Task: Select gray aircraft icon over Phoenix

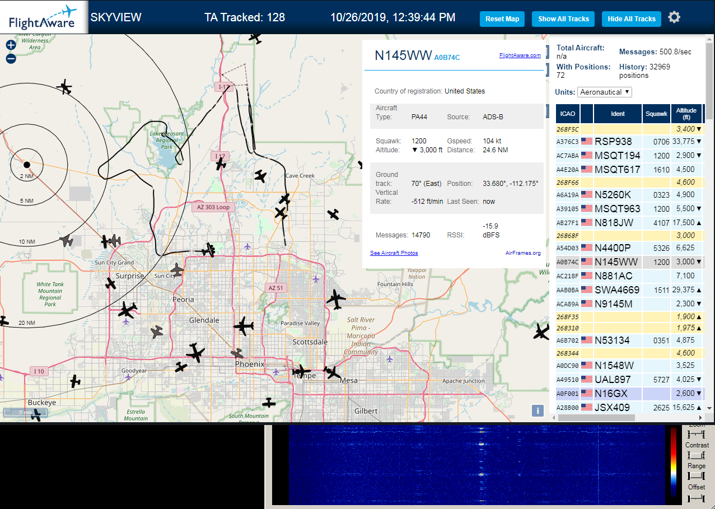Action: (237, 354)
